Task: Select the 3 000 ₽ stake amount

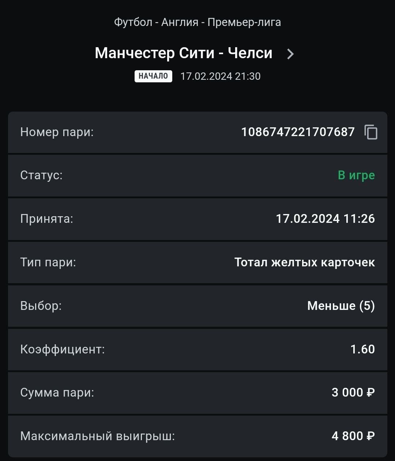Action: 353,393
